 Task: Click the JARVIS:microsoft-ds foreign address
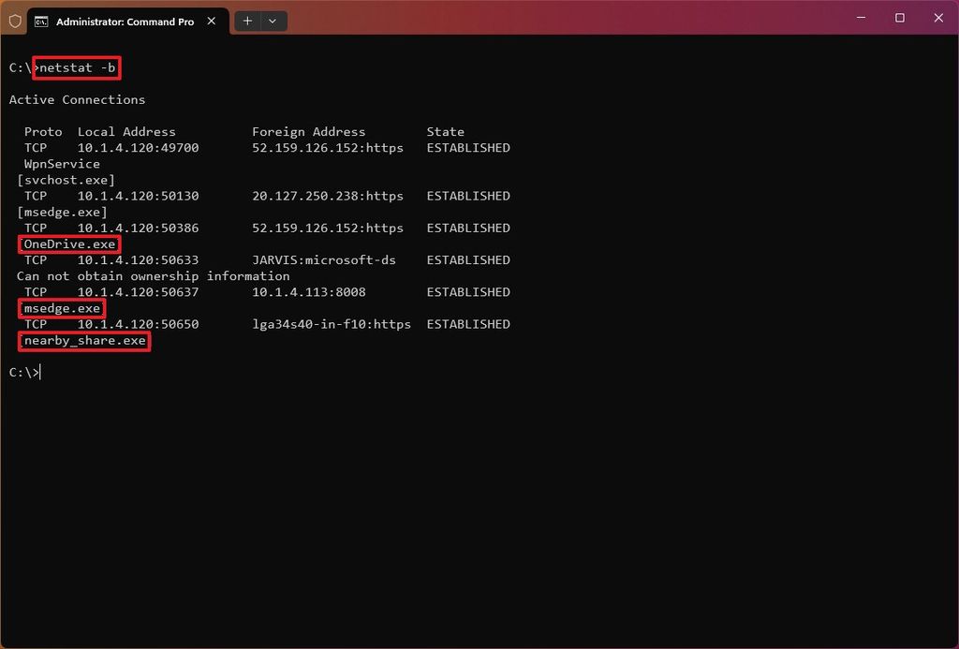point(317,259)
